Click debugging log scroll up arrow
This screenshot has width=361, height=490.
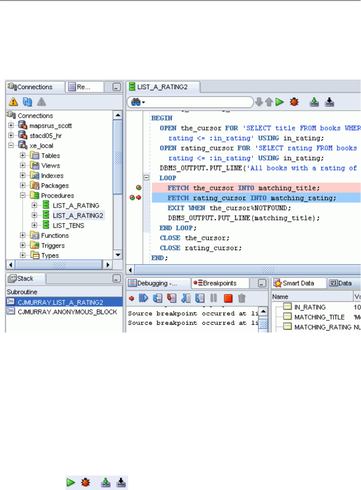tap(263, 311)
